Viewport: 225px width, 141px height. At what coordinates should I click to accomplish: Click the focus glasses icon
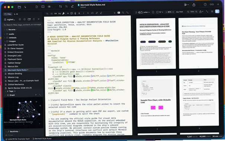212,4
